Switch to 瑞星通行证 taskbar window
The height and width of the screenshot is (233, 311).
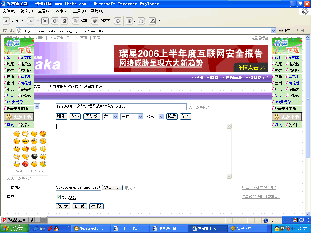tap(169, 228)
